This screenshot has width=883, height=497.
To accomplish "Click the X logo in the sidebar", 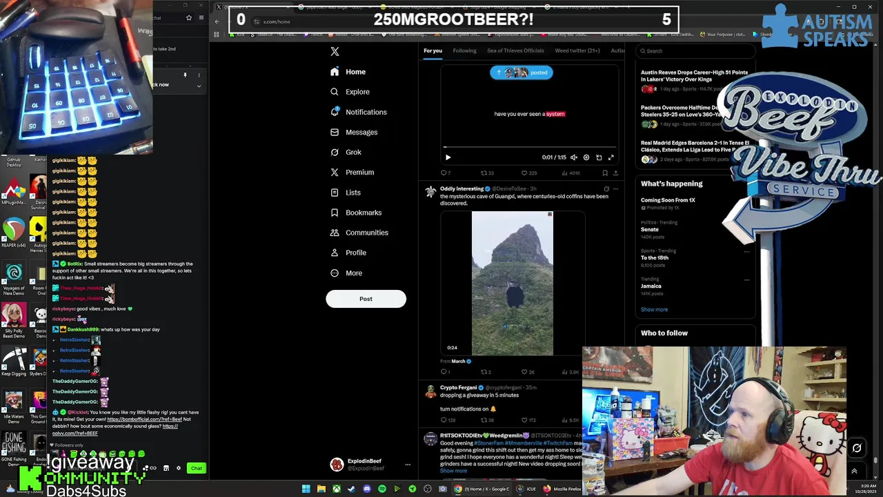I will (335, 52).
